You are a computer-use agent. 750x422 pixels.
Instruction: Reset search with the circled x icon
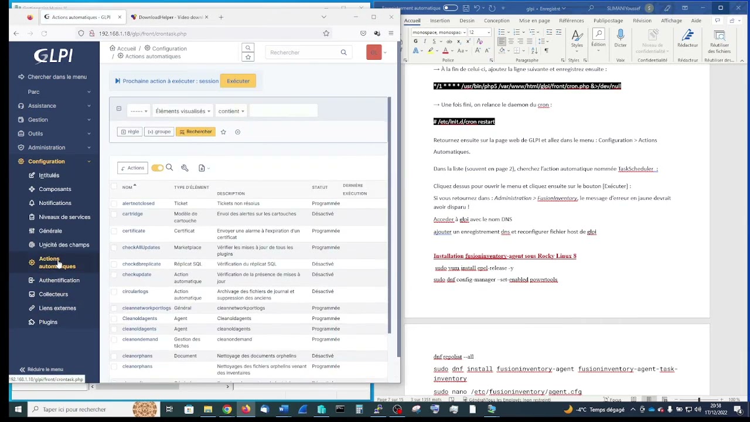point(237,132)
